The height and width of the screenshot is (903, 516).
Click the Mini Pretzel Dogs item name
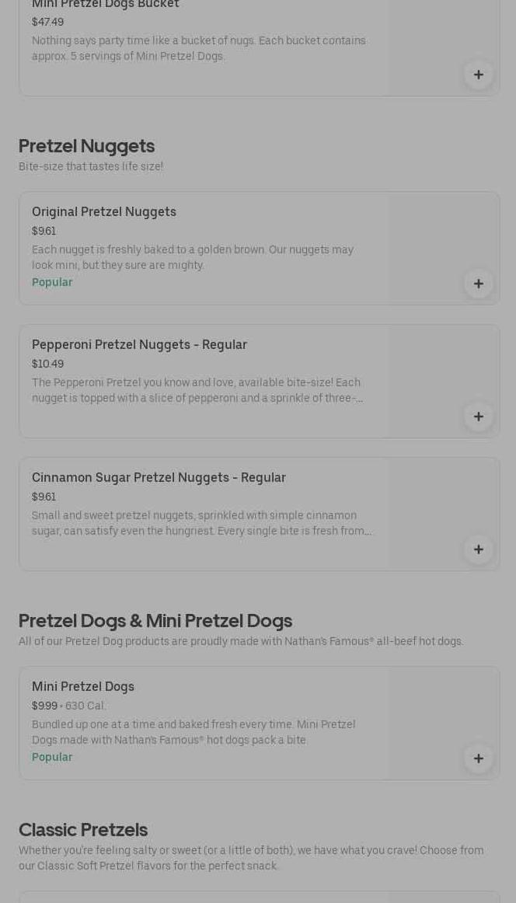83,686
